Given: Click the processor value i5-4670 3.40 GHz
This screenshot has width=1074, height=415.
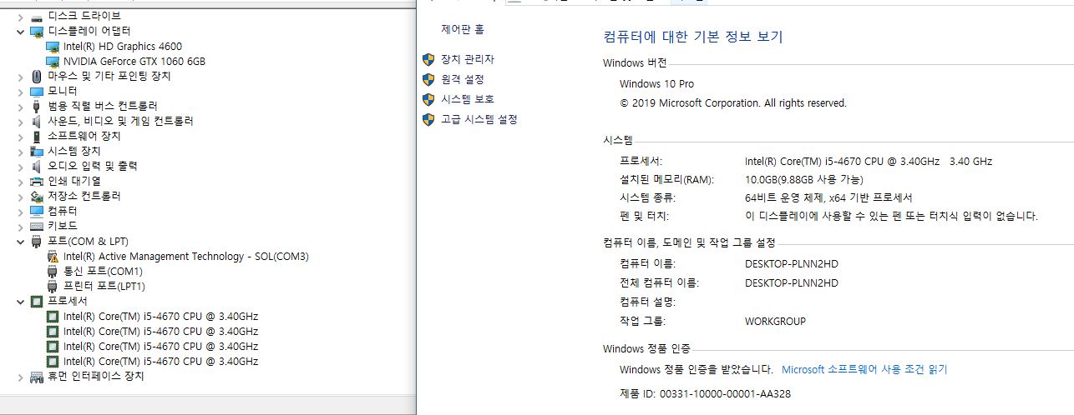Looking at the screenshot, I should click(869, 161).
